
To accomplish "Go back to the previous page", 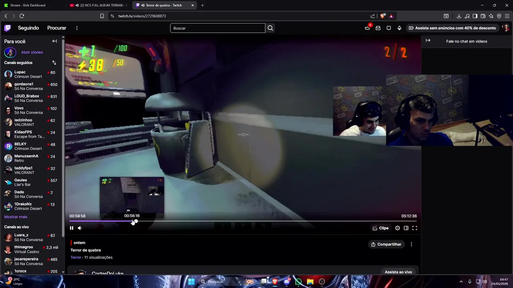I will point(6,16).
